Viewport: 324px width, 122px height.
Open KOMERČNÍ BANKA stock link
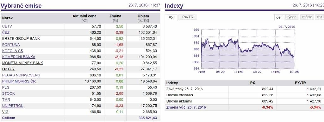click(x=19, y=57)
